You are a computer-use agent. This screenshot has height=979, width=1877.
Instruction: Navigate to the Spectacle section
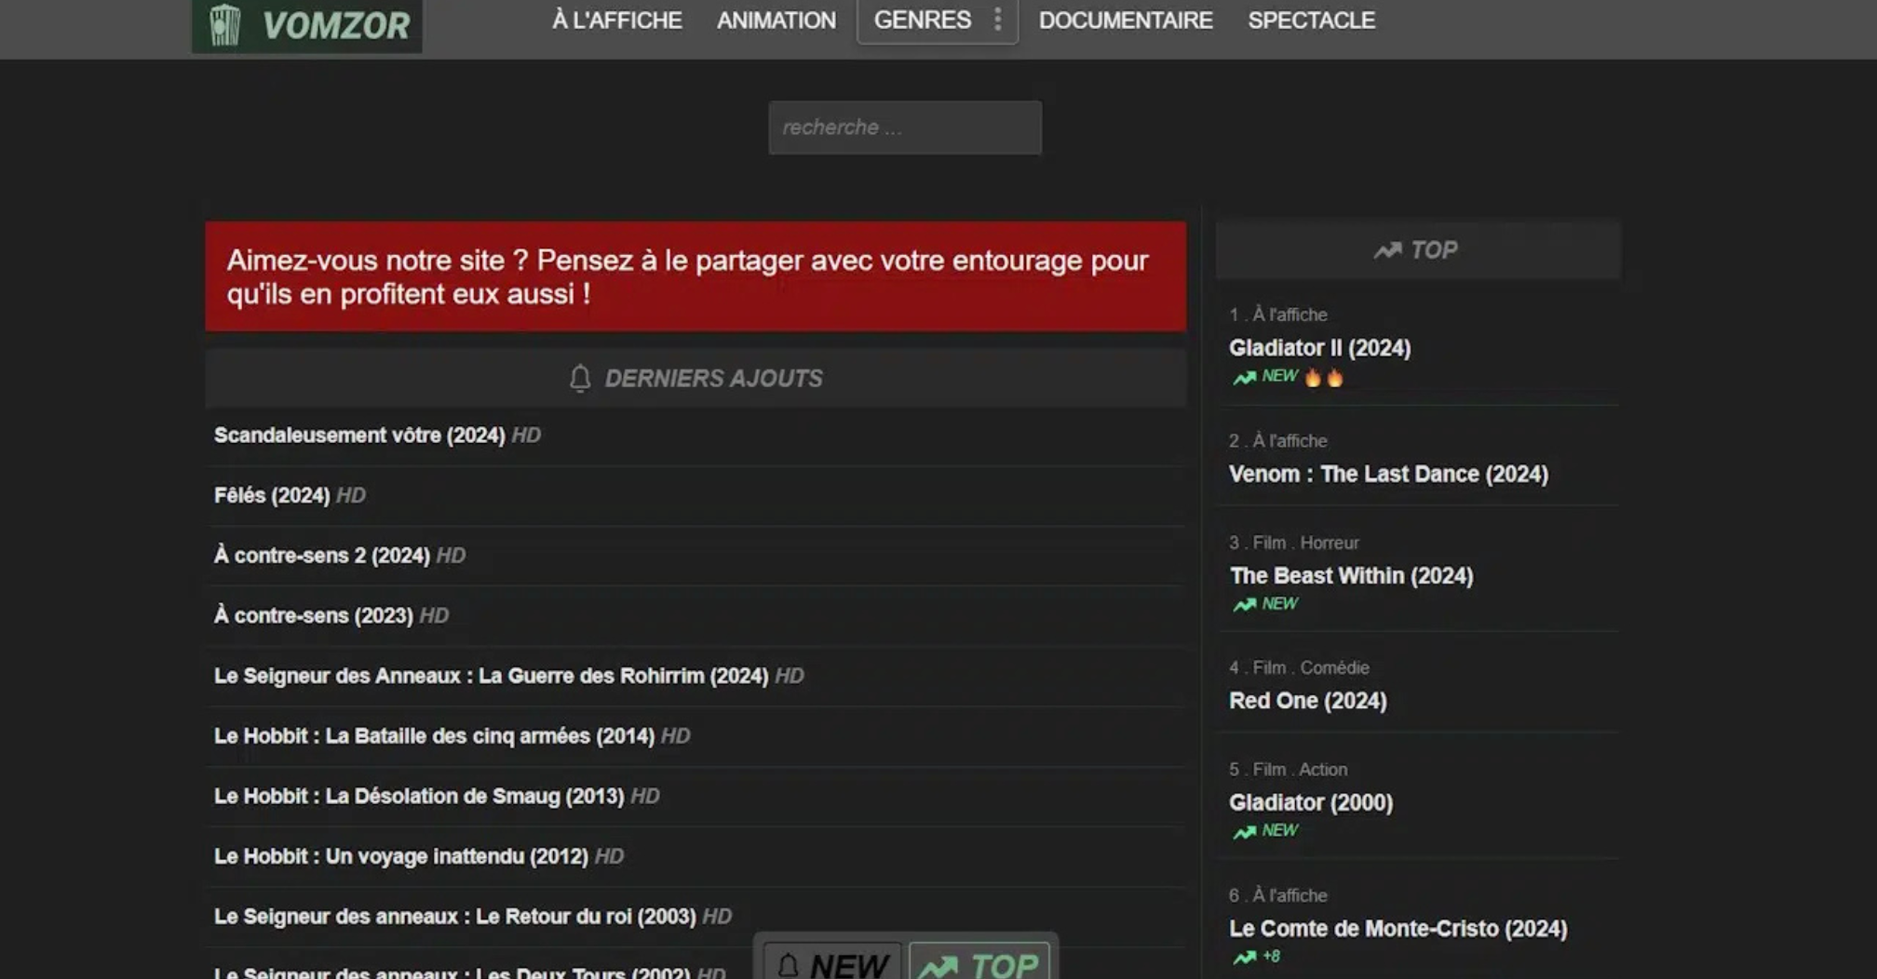click(1311, 20)
